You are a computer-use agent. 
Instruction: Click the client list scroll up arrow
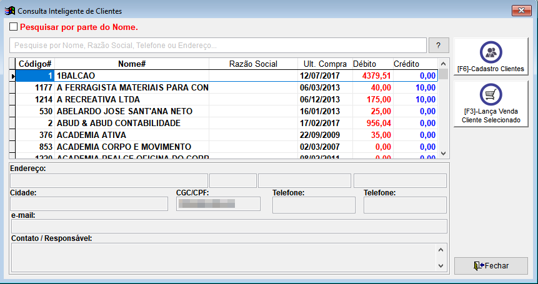tap(443, 64)
